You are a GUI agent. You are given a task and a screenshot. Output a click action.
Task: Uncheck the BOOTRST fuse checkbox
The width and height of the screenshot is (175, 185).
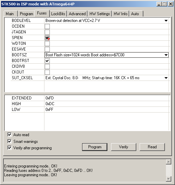click(x=47, y=61)
